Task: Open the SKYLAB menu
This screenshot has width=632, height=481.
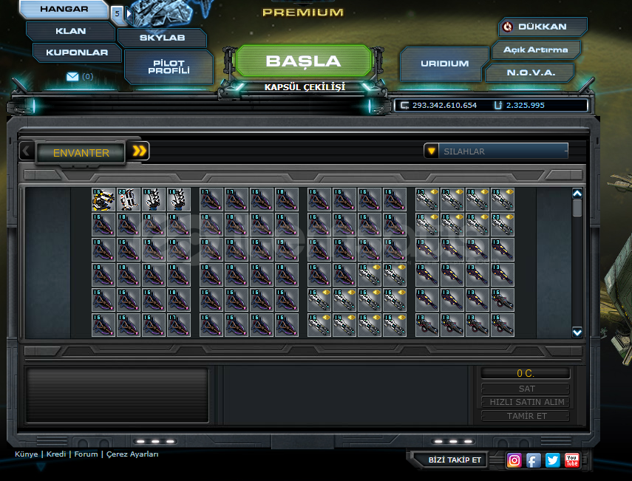Action: (162, 38)
